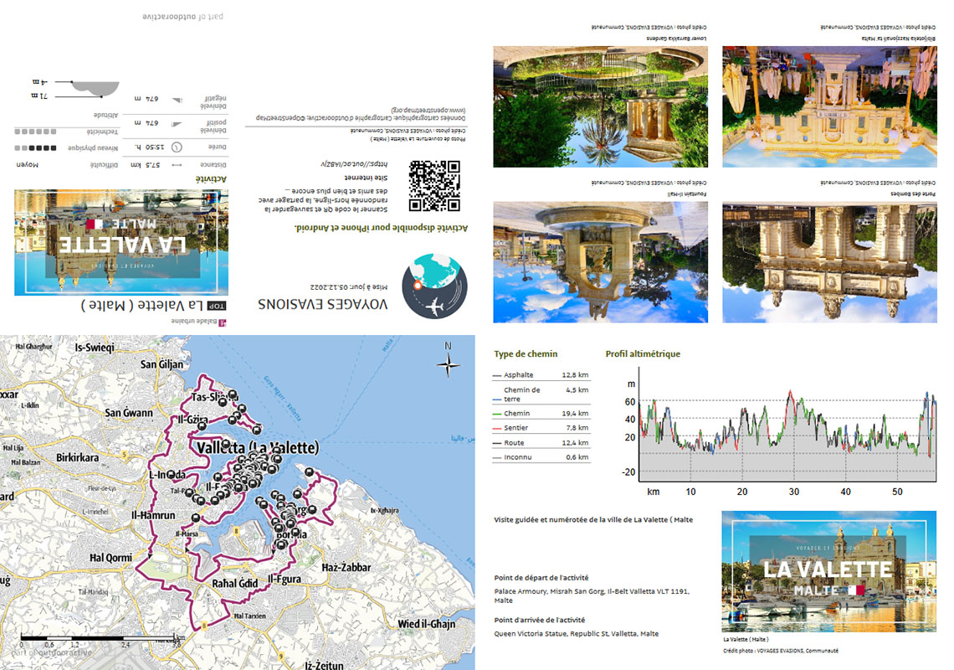
Task: Click the 'Ix-Xgħajra' map label
Action: 384,510
